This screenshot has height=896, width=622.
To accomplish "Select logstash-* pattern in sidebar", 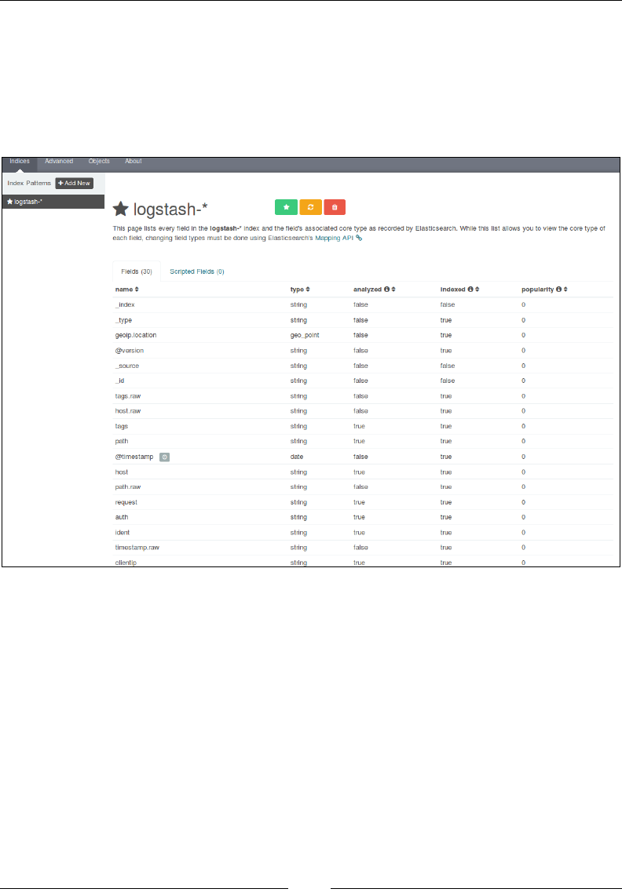I will coord(53,202).
